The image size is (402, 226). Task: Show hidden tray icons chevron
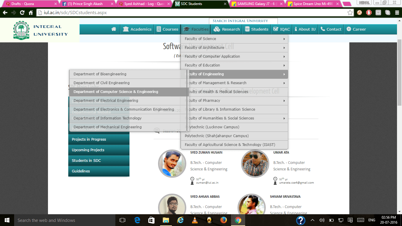[x=313, y=220]
